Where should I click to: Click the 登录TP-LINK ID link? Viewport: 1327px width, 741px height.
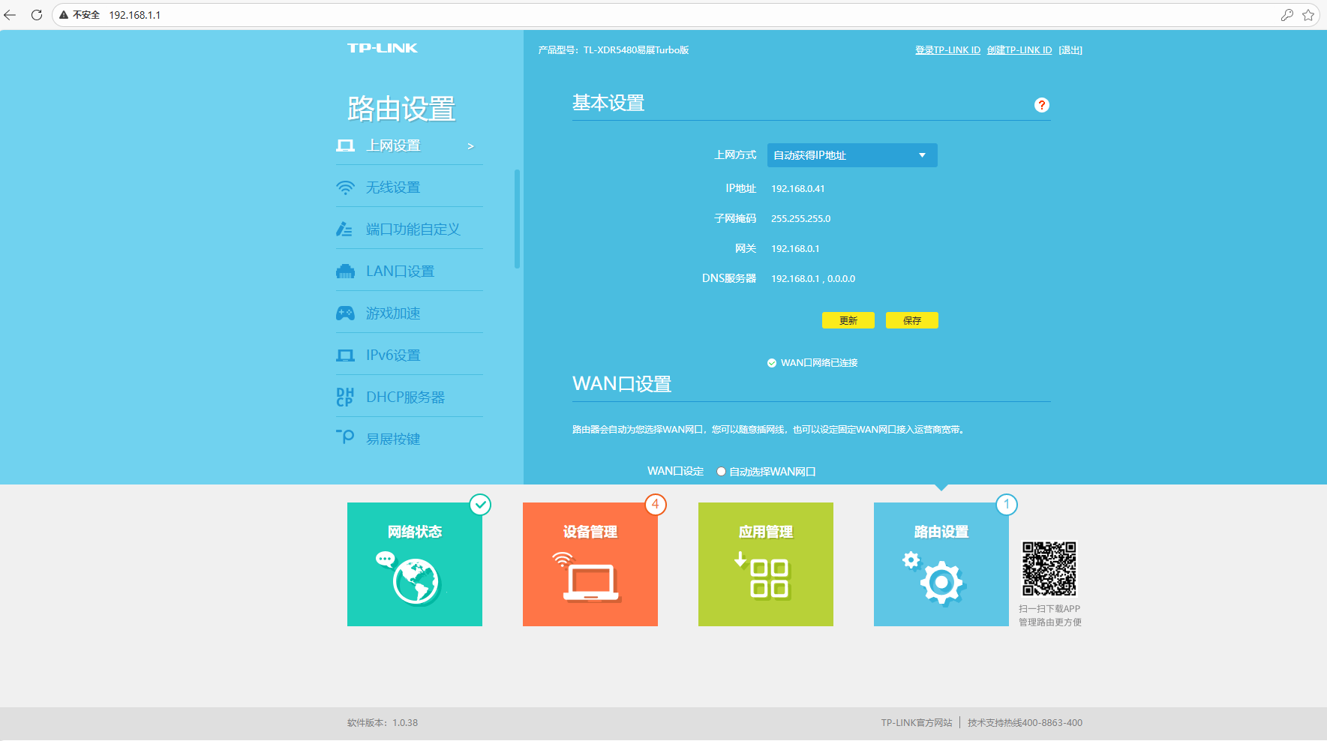coord(947,50)
